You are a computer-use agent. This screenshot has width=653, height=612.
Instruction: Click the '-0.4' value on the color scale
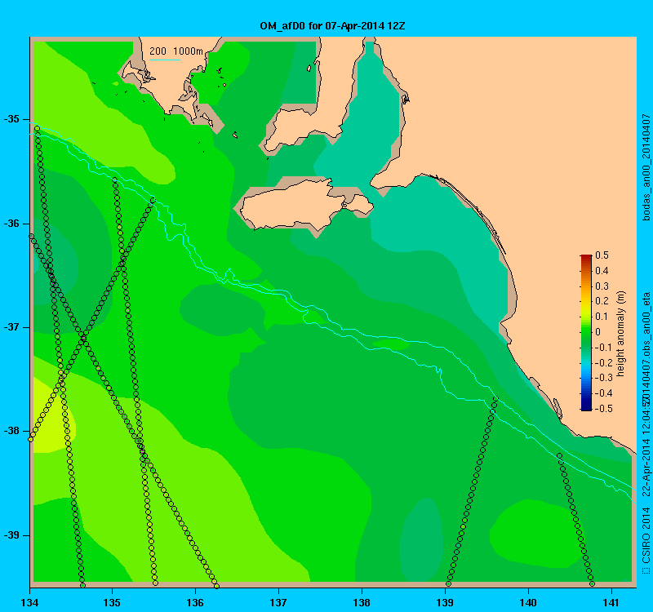[602, 393]
